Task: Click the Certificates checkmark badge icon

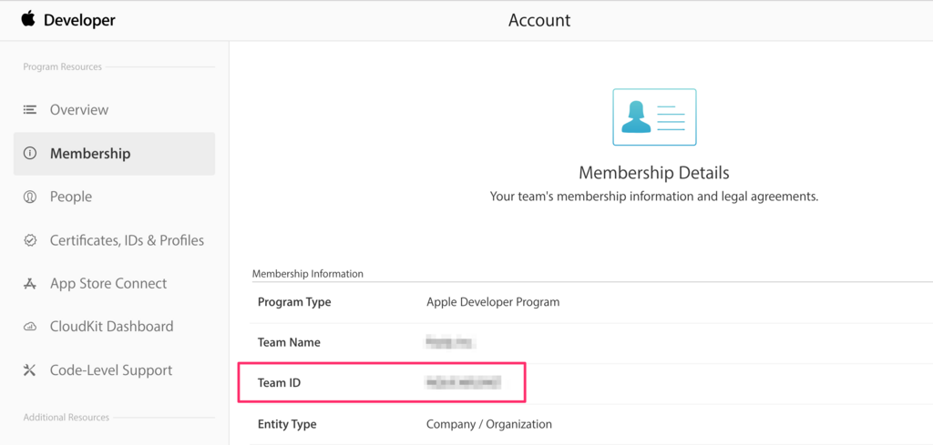Action: [30, 240]
